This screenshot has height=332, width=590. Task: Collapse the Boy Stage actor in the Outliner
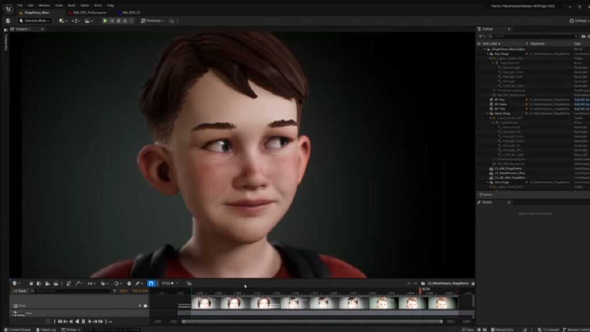click(487, 54)
